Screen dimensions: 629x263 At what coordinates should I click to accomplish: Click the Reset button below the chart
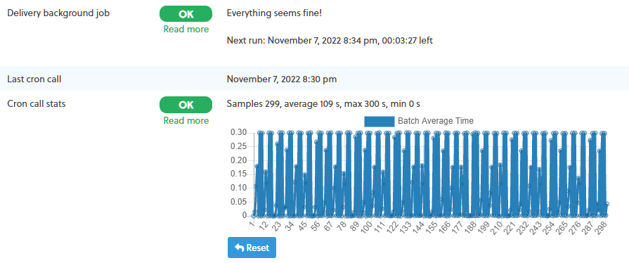[252, 248]
